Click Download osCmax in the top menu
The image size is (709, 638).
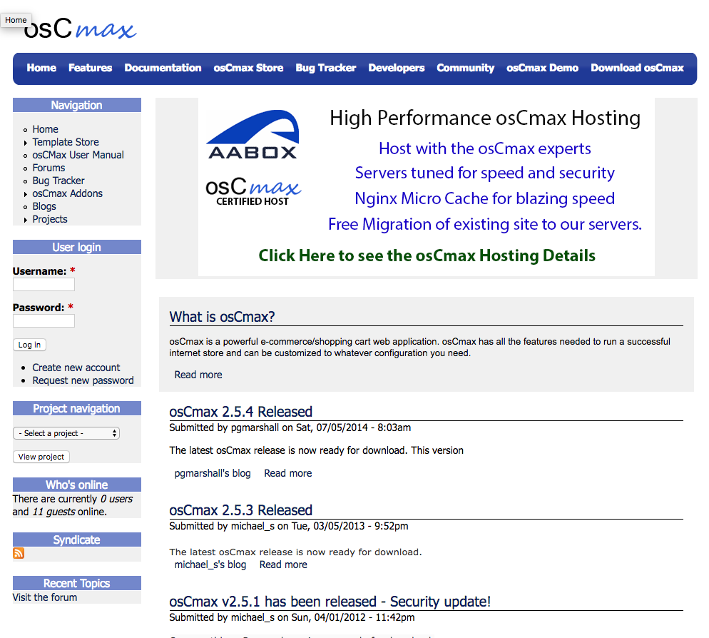click(638, 68)
